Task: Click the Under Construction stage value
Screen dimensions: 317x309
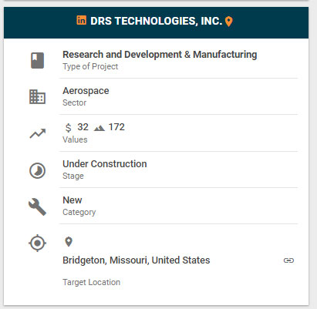Action: [x=105, y=164]
